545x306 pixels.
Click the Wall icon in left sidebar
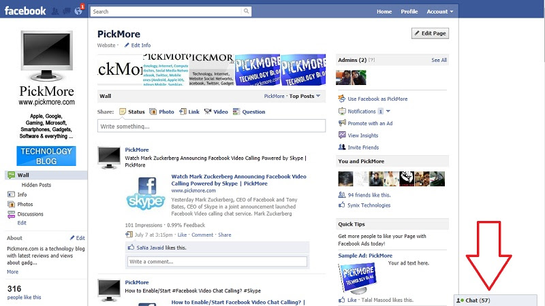click(x=11, y=175)
